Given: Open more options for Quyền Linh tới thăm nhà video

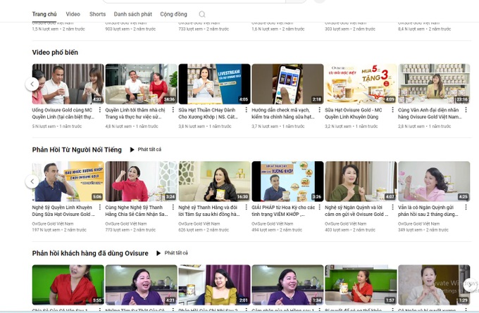Looking at the screenshot, I should (173, 110).
